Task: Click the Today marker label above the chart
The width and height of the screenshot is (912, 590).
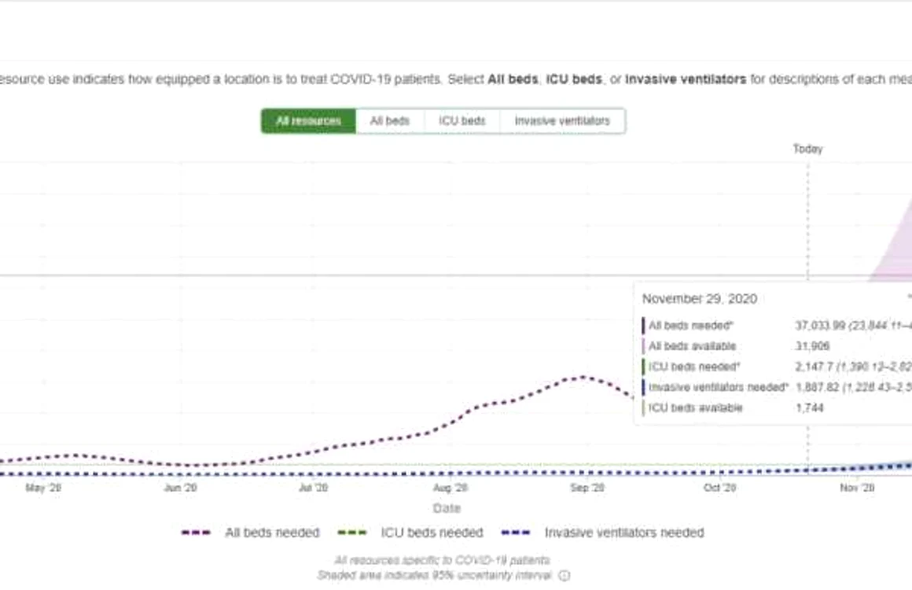Action: tap(808, 149)
